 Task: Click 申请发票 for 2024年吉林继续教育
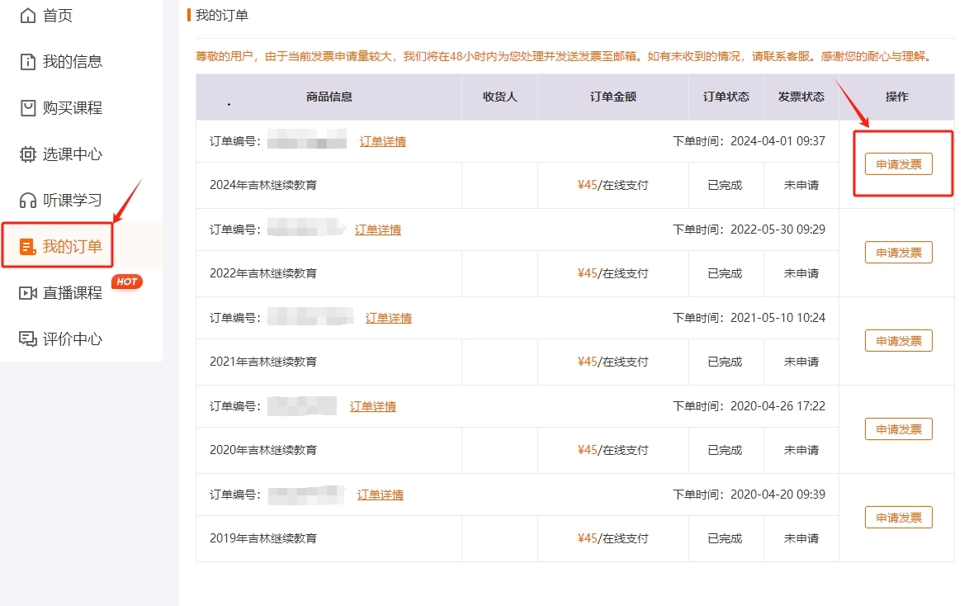(x=898, y=163)
